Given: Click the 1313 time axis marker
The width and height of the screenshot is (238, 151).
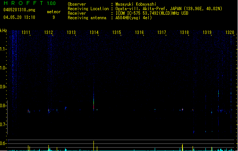Looking at the screenshot, I should pos(71,32).
